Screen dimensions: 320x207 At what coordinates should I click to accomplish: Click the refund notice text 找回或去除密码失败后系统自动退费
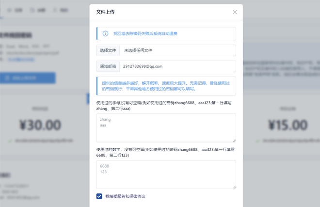(145, 33)
